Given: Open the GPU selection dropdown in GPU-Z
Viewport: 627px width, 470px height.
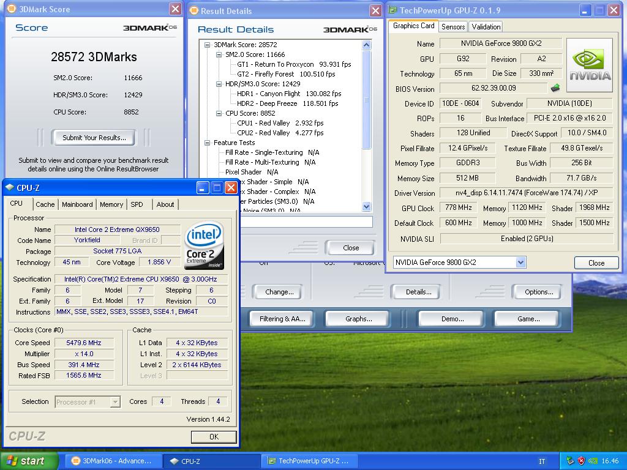Looking at the screenshot, I should (x=520, y=263).
